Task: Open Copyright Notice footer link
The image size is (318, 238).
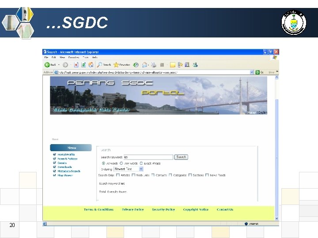Action: pos(196,209)
